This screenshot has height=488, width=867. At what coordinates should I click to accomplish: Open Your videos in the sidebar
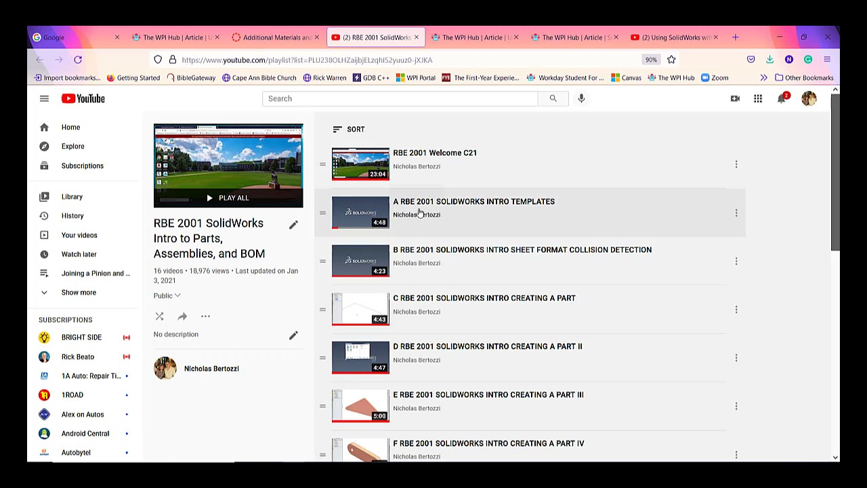pyautogui.click(x=79, y=235)
